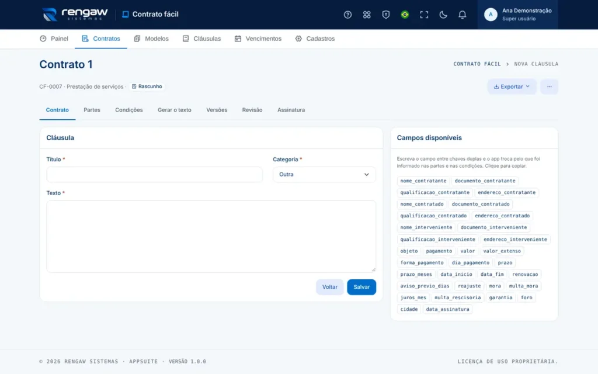The width and height of the screenshot is (598, 374).
Task: Copy the documento_contratante field chip
Action: coord(485,181)
